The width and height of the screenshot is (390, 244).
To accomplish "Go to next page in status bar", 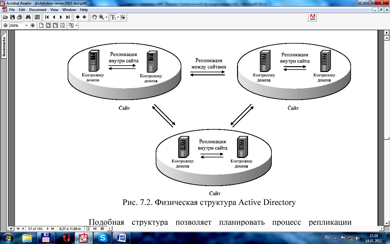I will coord(48,228).
